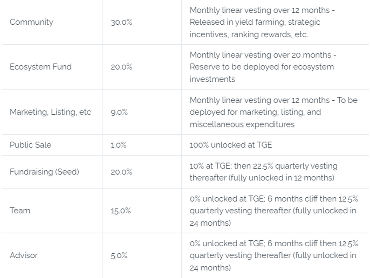The height and width of the screenshot is (278, 370).
Task: Click the Fundraising (Seed) 20.0% allocation value
Action: coord(121,172)
